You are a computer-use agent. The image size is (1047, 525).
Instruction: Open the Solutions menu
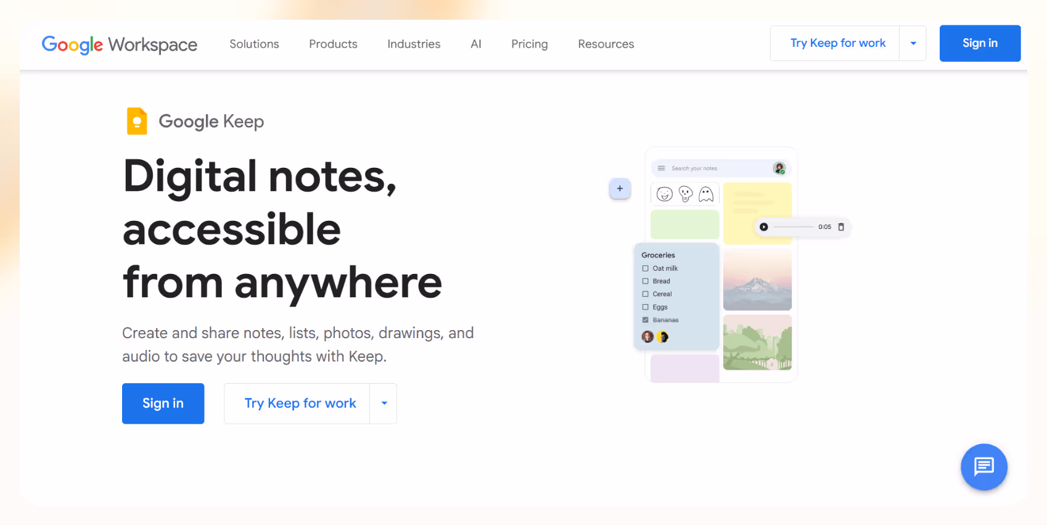tap(254, 44)
